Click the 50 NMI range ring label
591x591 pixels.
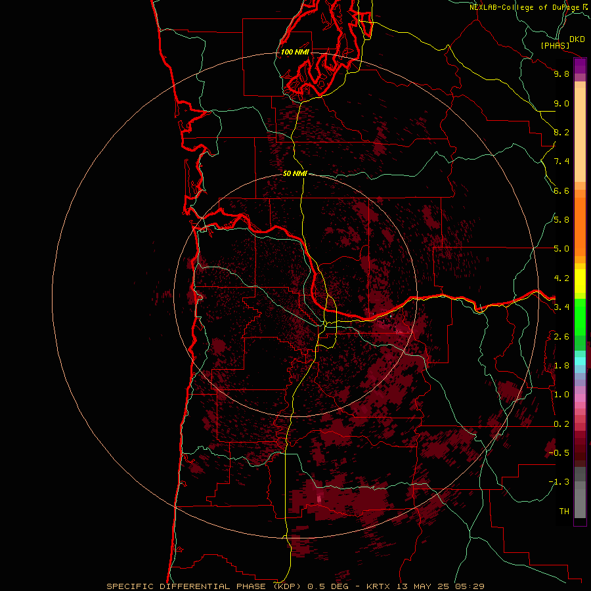pos(295,173)
